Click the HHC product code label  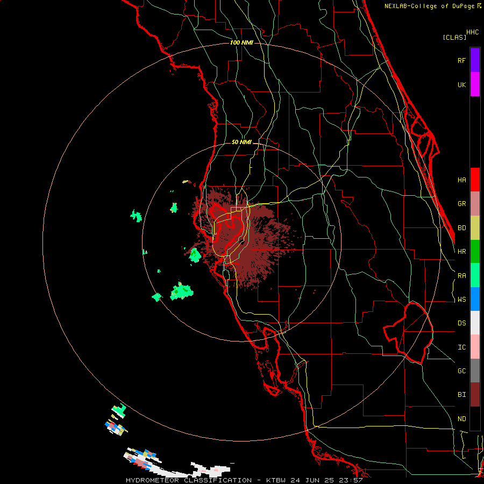click(472, 32)
